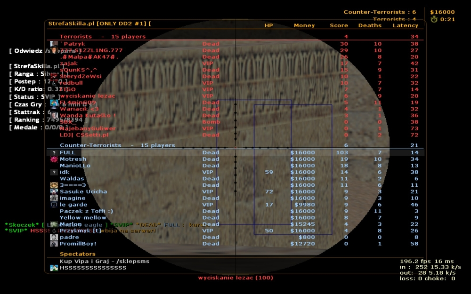Click player name NajebanyGuliwer
This screenshot has width=471, height=294.
tap(88, 128)
